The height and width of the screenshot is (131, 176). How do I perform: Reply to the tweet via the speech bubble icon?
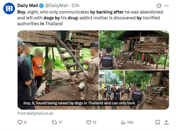pyautogui.click(x=20, y=122)
